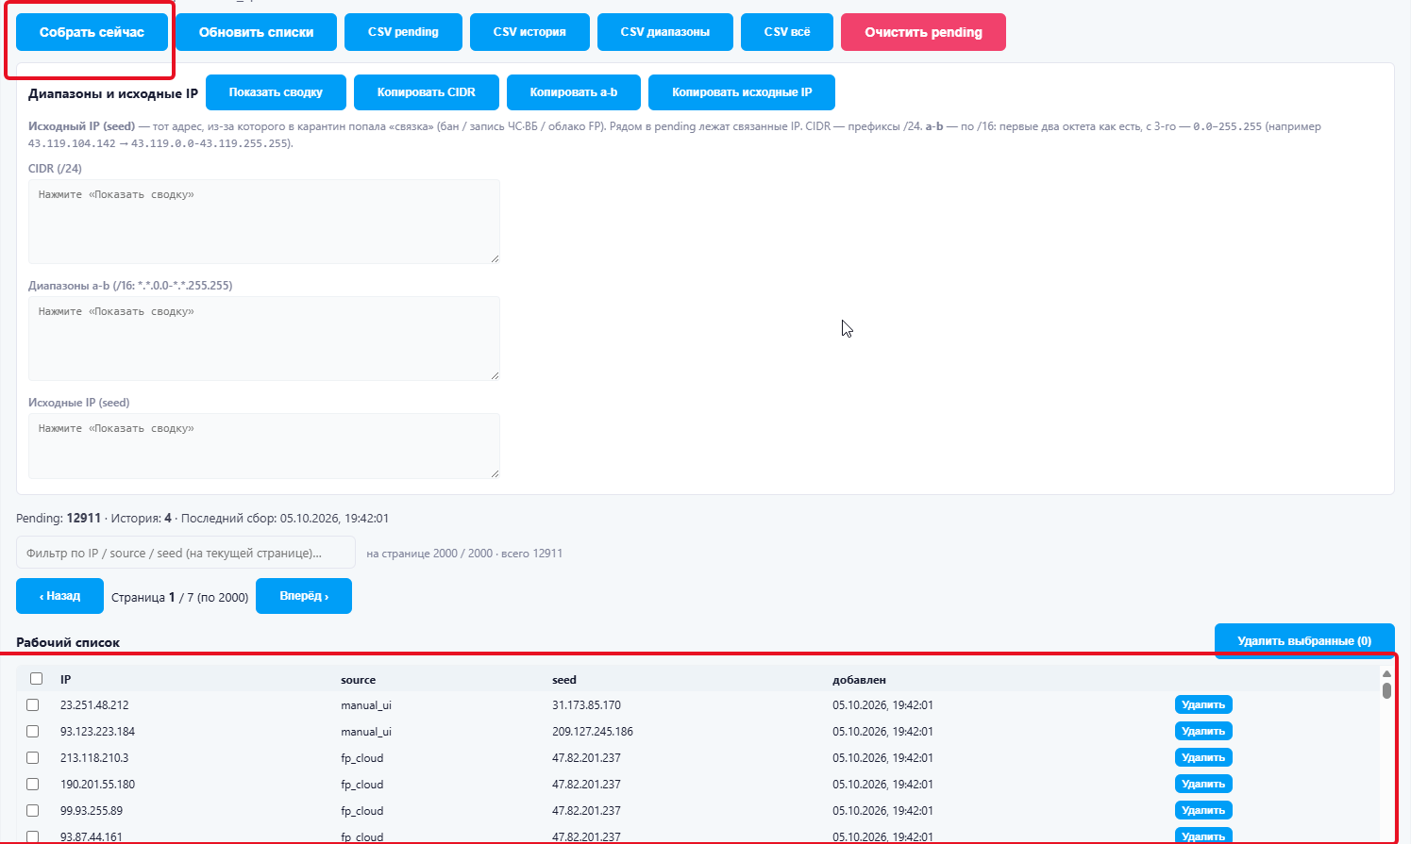Download the «CSV pending» export

(403, 32)
